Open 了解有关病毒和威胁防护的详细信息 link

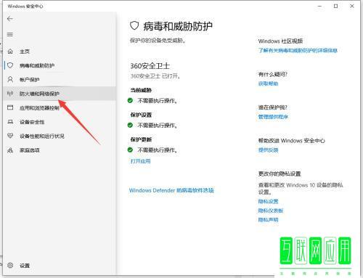point(298,50)
